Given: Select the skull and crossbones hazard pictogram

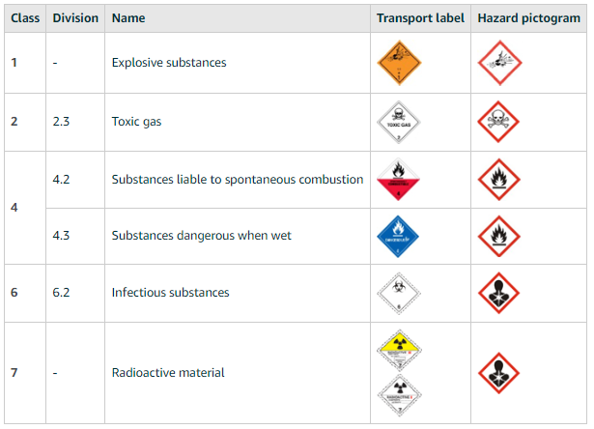Looking at the screenshot, I should [499, 122].
